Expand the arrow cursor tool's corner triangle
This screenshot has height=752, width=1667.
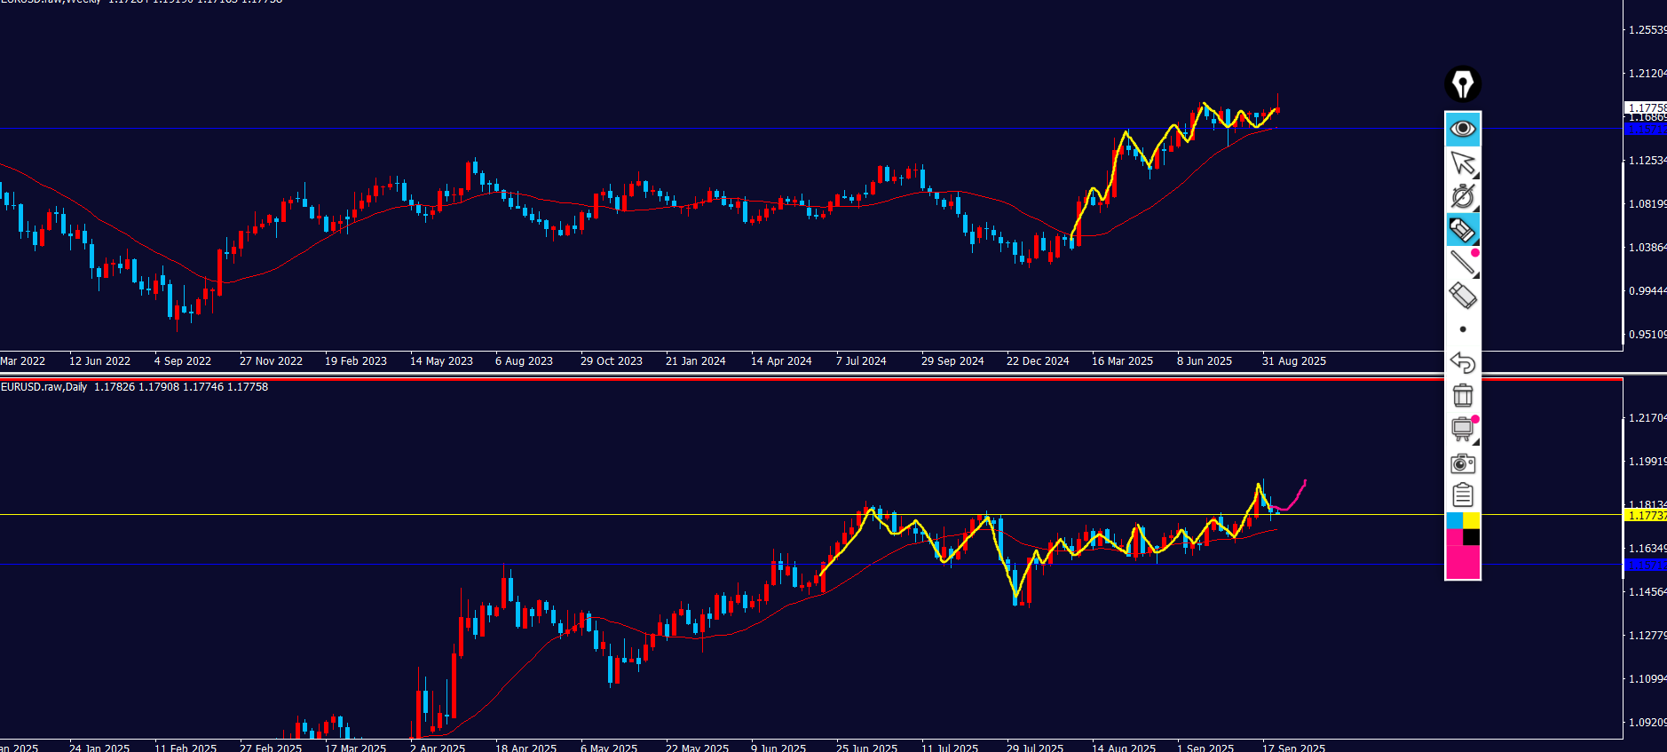point(1475,174)
